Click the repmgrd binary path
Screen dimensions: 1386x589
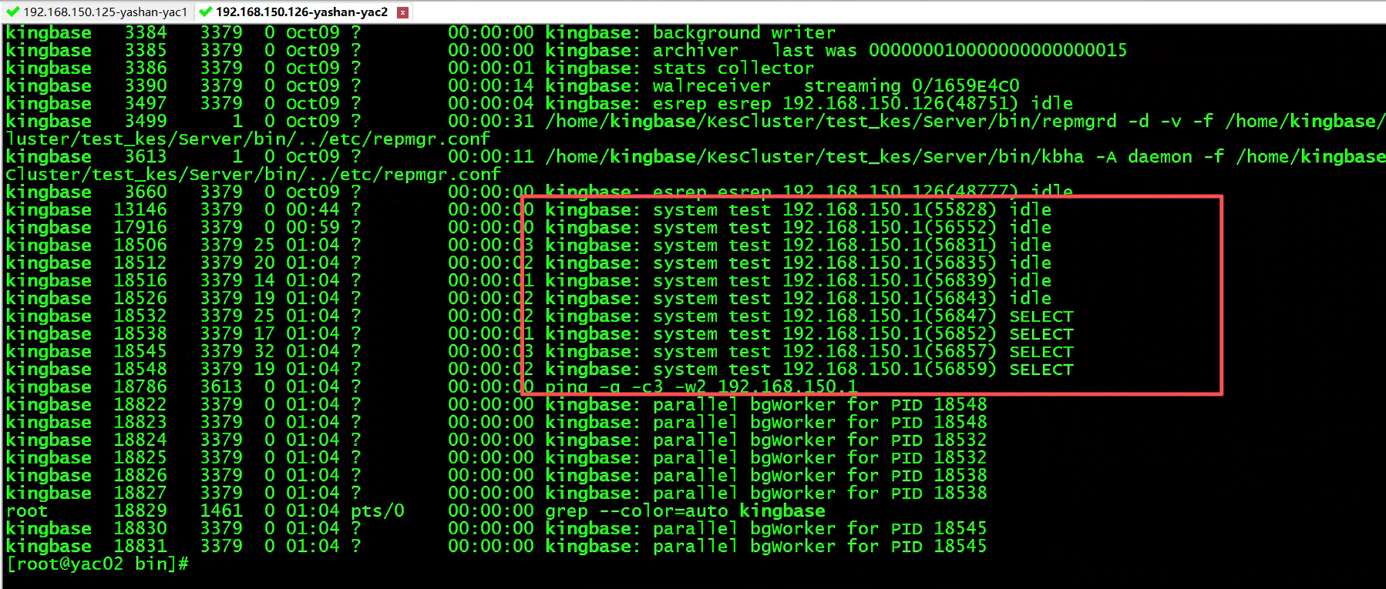click(x=831, y=121)
